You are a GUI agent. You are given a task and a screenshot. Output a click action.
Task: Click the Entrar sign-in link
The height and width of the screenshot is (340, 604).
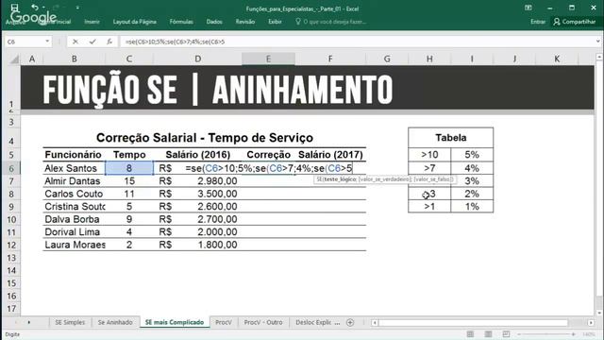click(x=538, y=22)
